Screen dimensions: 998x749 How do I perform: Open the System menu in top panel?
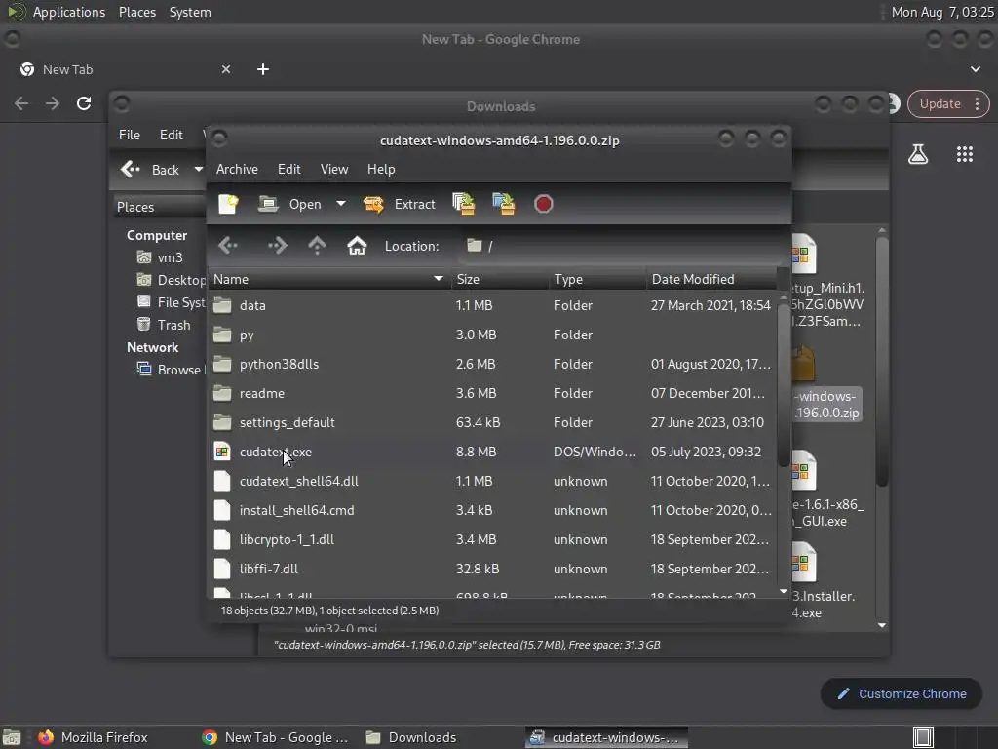coord(190,12)
